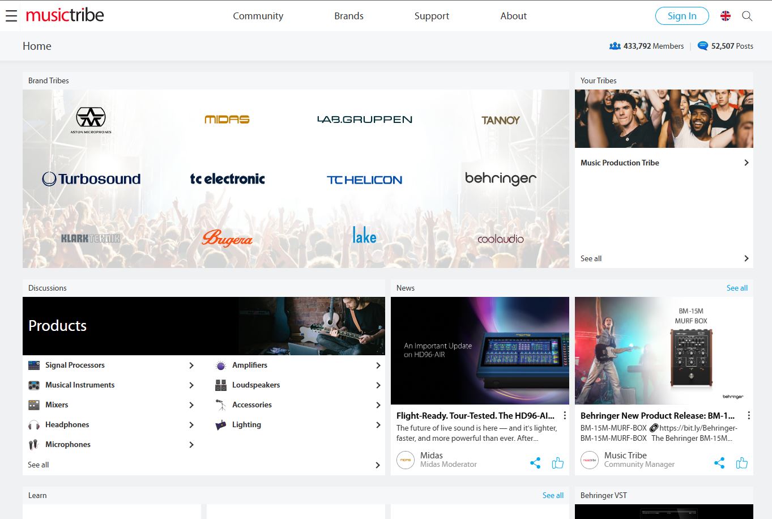Change language via UK flag icon

pyautogui.click(x=726, y=16)
